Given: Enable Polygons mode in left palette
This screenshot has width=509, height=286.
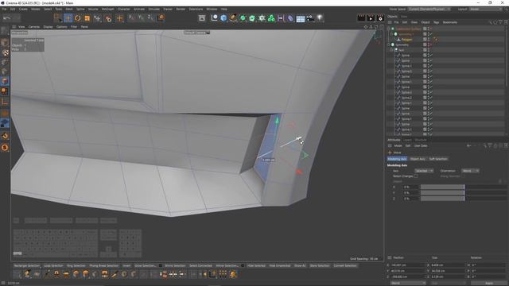Looking at the screenshot, I should (x=5, y=81).
